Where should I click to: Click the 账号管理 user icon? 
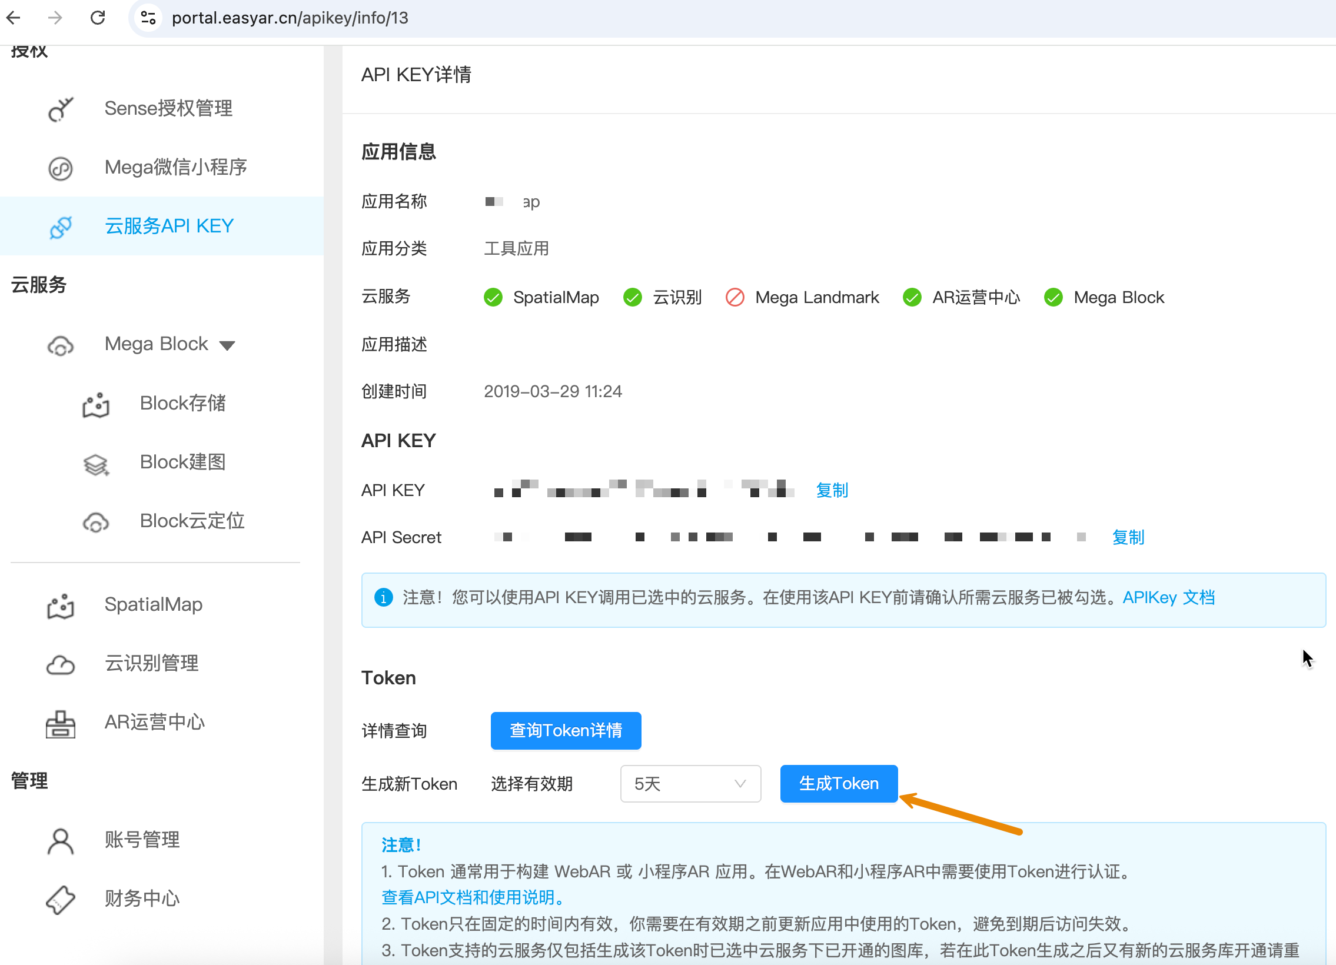pyautogui.click(x=60, y=841)
